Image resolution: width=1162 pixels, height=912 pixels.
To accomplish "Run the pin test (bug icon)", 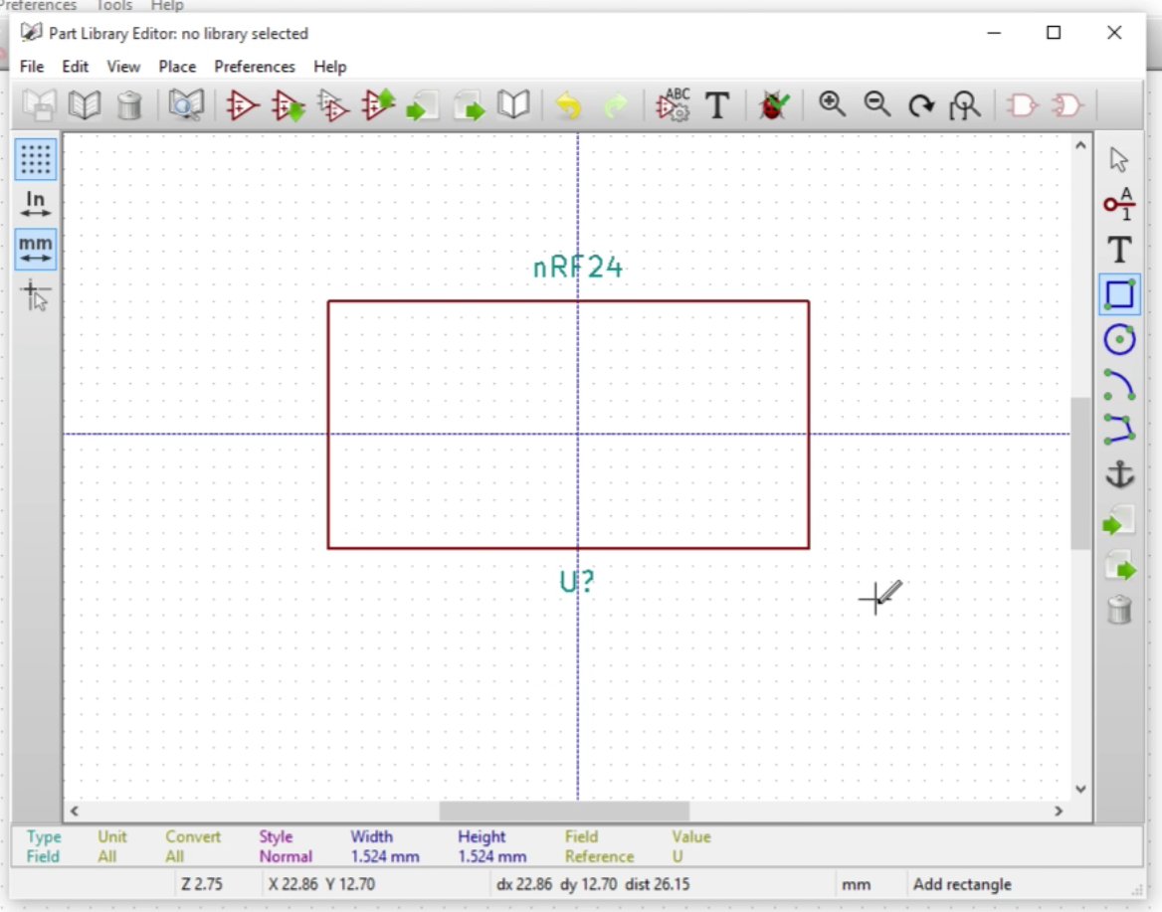I will click(x=774, y=105).
